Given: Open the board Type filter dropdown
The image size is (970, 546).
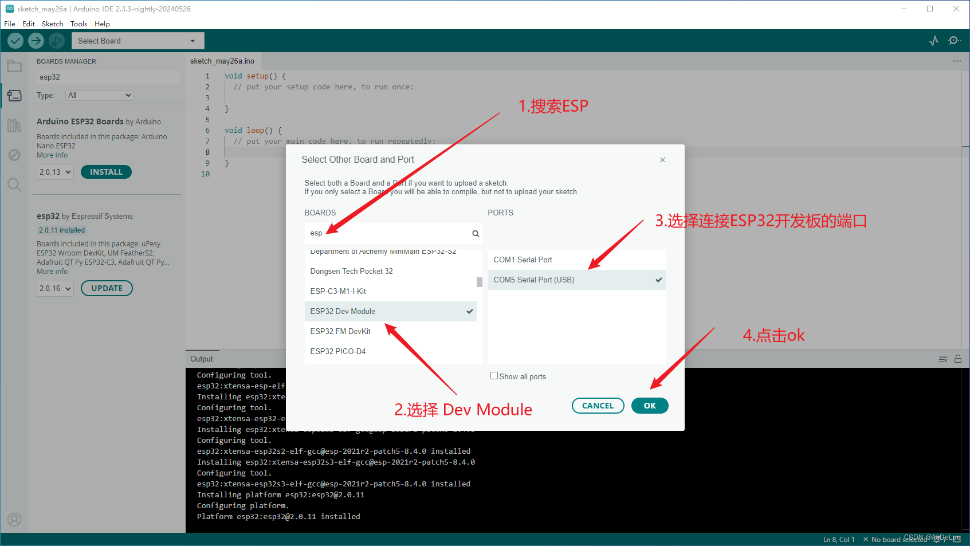Looking at the screenshot, I should coord(99,95).
